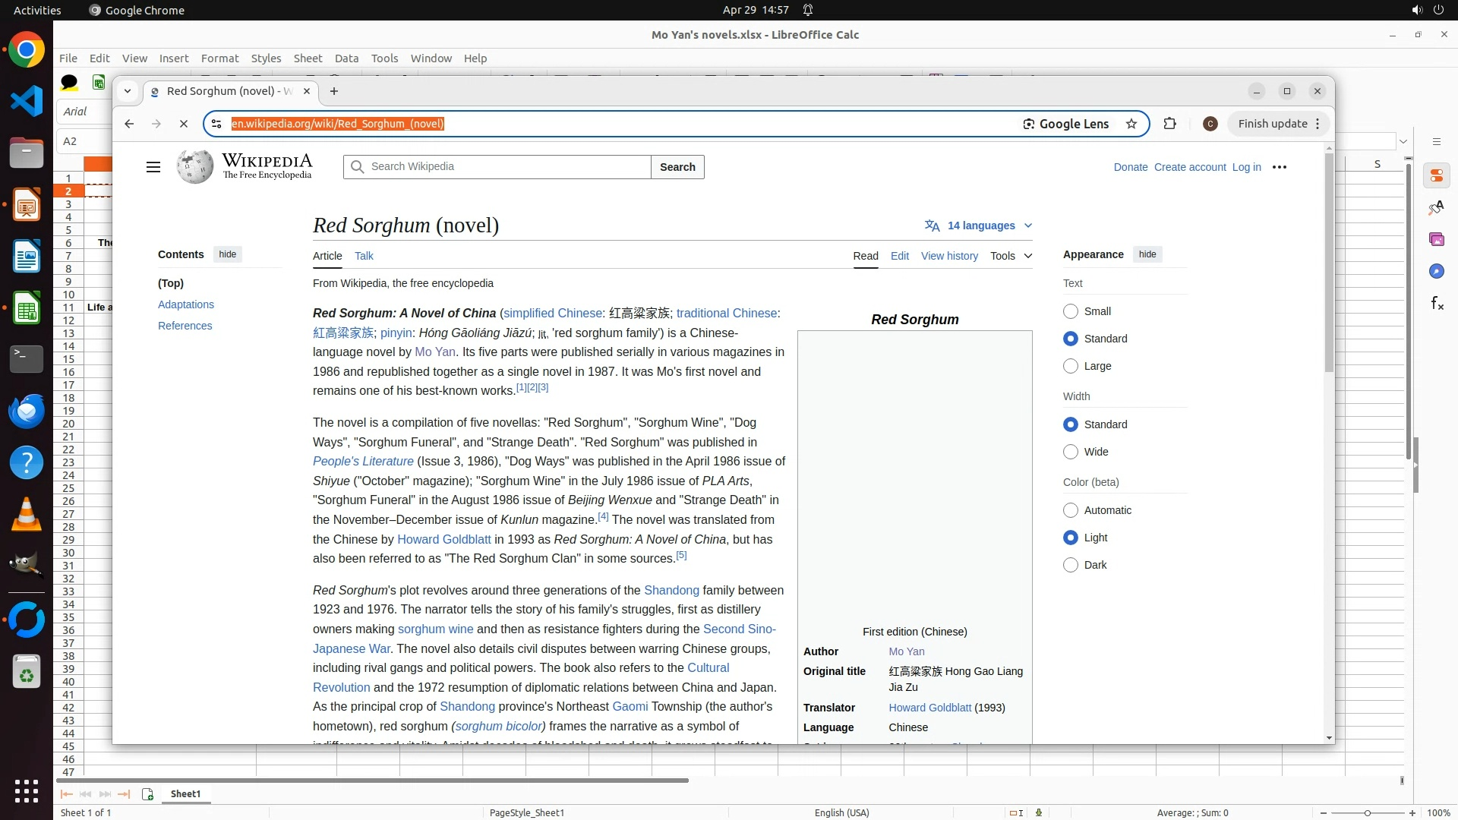Open Calc sidebar Functions fx icon

[1437, 304]
